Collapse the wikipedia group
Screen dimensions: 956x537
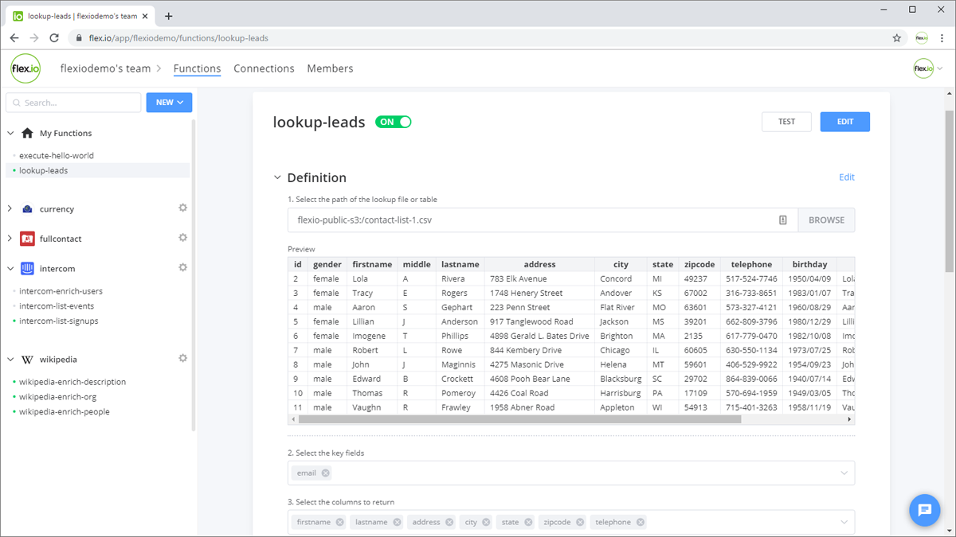coord(10,360)
